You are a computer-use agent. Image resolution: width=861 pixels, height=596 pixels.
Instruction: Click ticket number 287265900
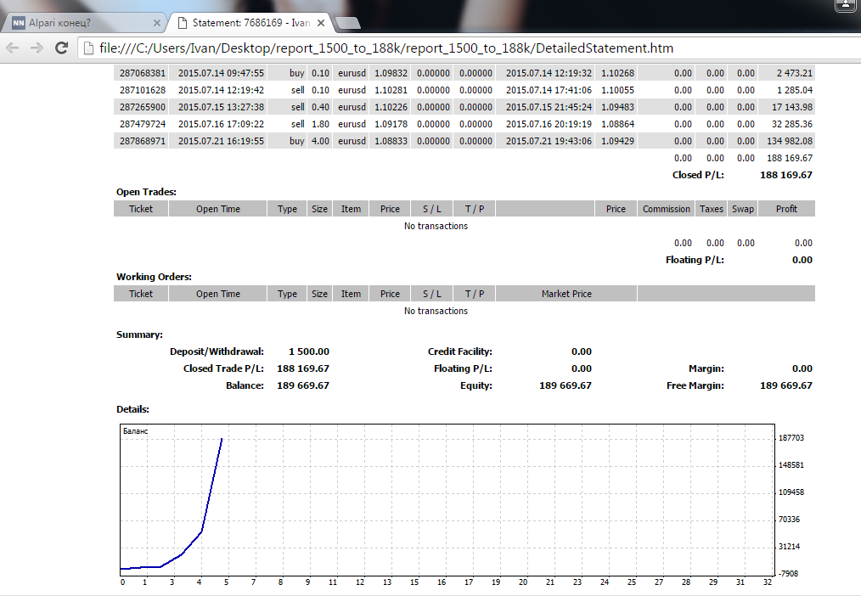click(142, 107)
